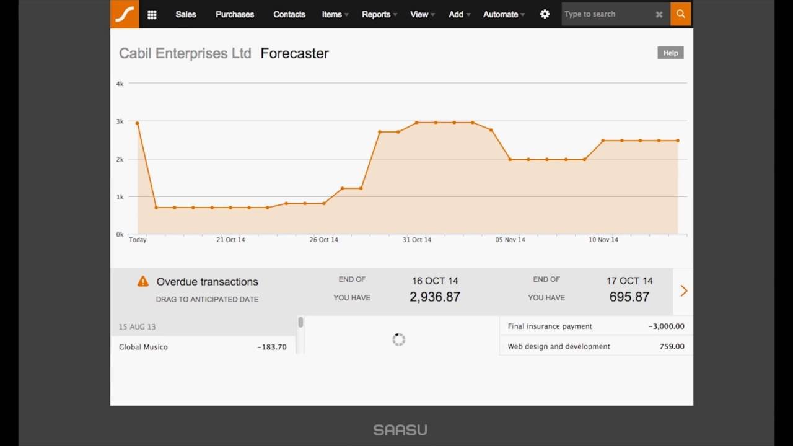Click the Help button
Screen dimensions: 793x446
pos(670,53)
